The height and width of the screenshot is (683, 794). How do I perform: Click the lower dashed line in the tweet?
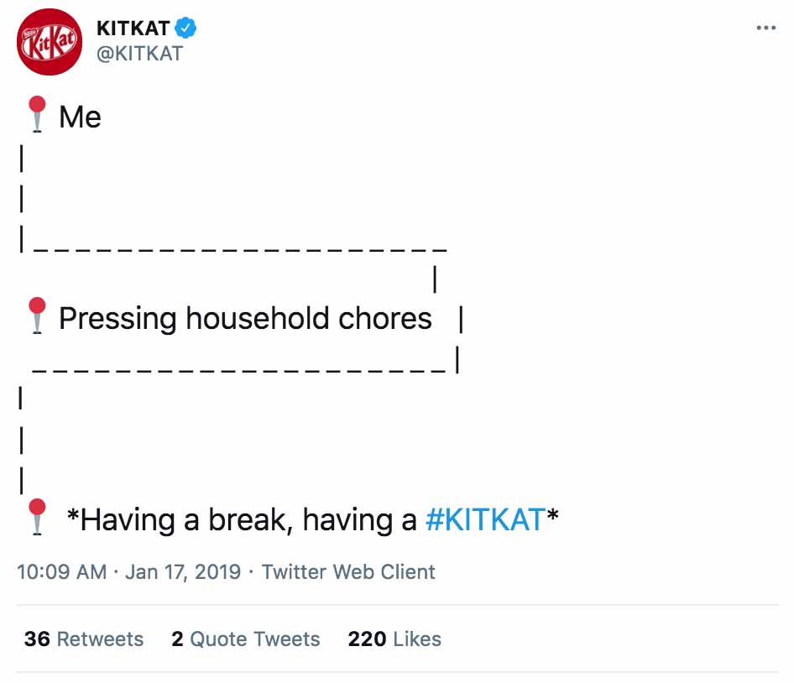(239, 371)
